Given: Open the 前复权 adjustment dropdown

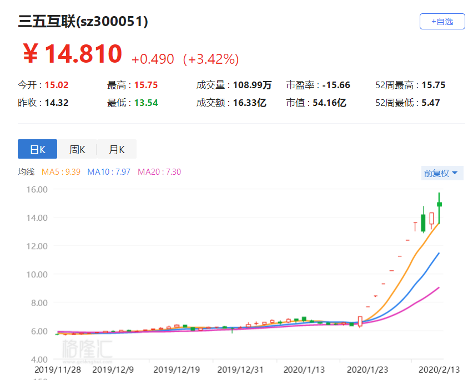Looking at the screenshot, I should point(442,173).
